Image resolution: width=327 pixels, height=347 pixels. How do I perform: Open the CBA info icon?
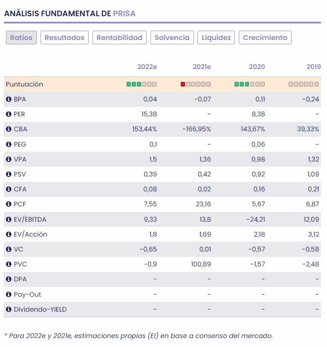(x=9, y=129)
